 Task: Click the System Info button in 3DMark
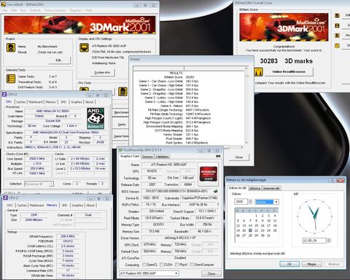pyautogui.click(x=102, y=72)
